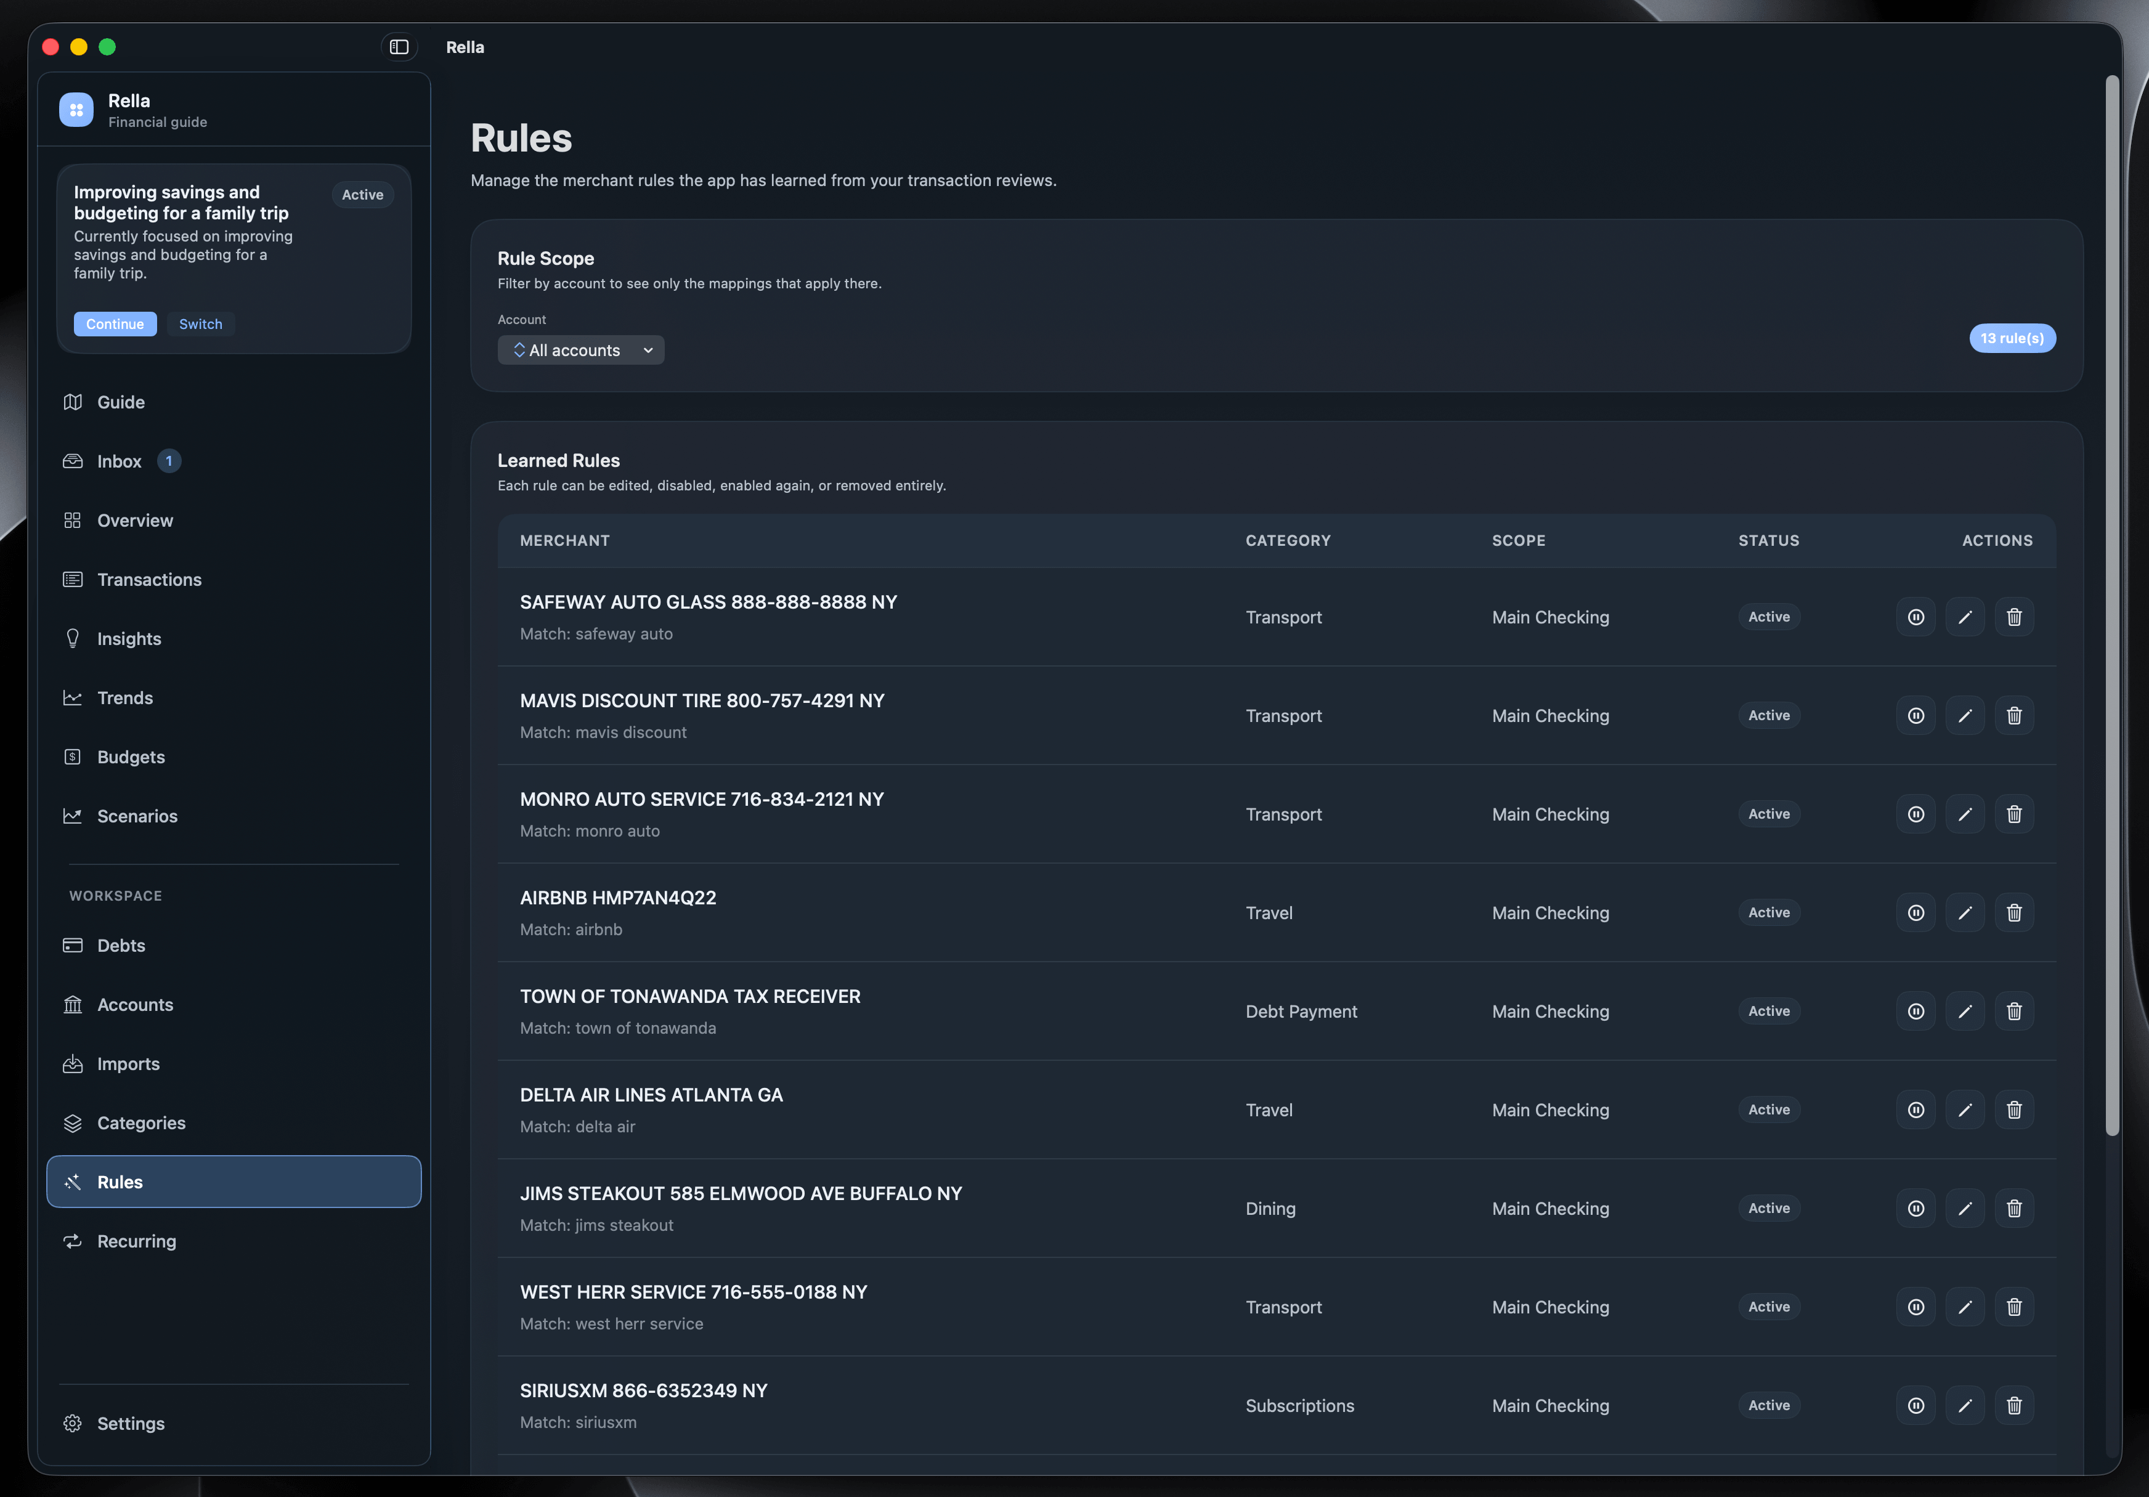
Task: Click the "Dining" category cell
Action: coord(1270,1208)
